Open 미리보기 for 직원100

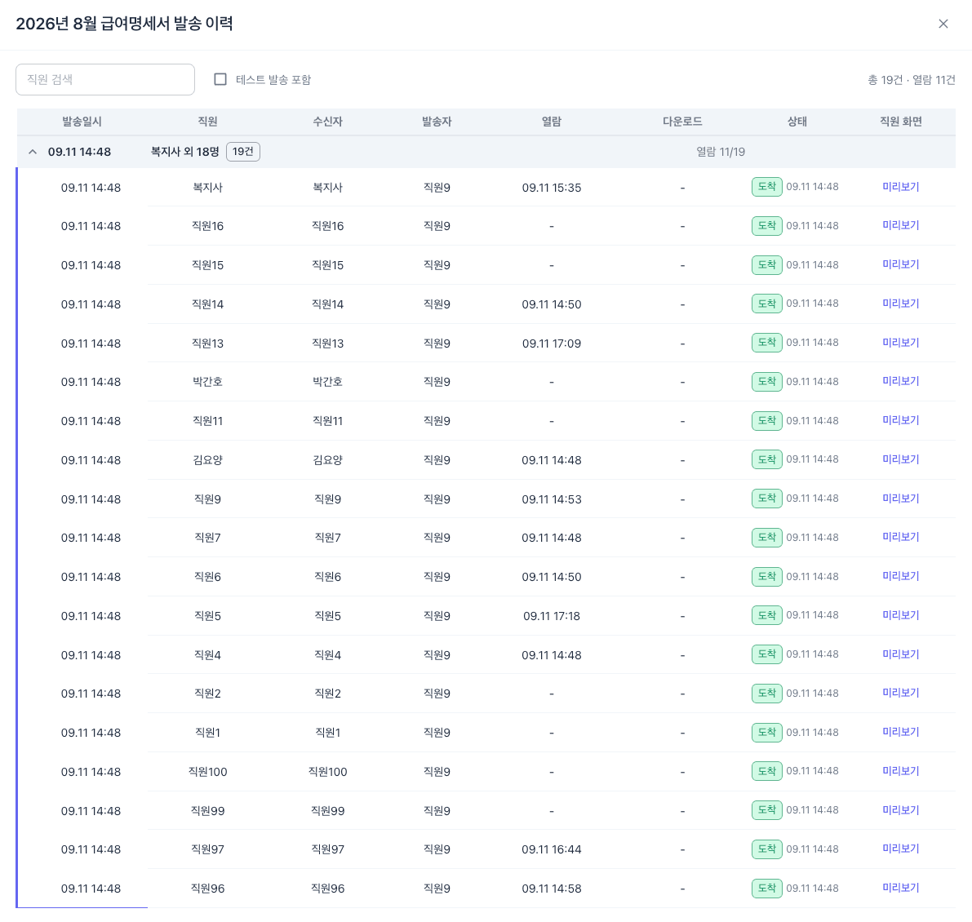(x=901, y=771)
